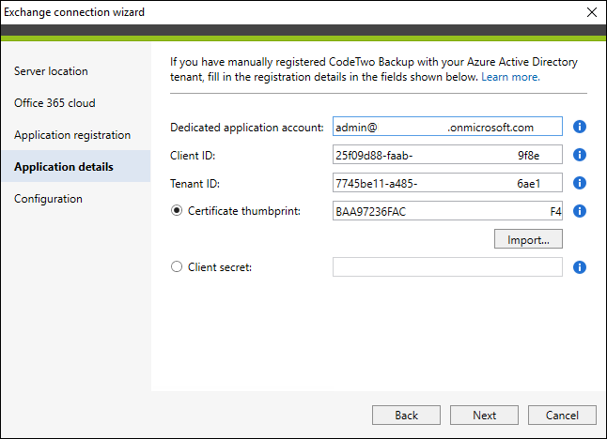Viewport: 607px width, 439px height.
Task: Go Back to the previous step
Action: pyautogui.click(x=406, y=415)
